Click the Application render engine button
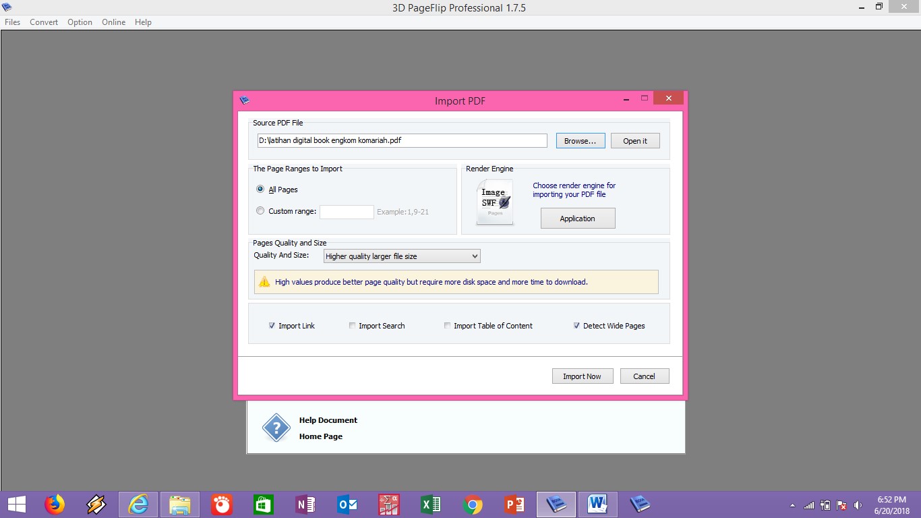This screenshot has width=921, height=518. 578,219
